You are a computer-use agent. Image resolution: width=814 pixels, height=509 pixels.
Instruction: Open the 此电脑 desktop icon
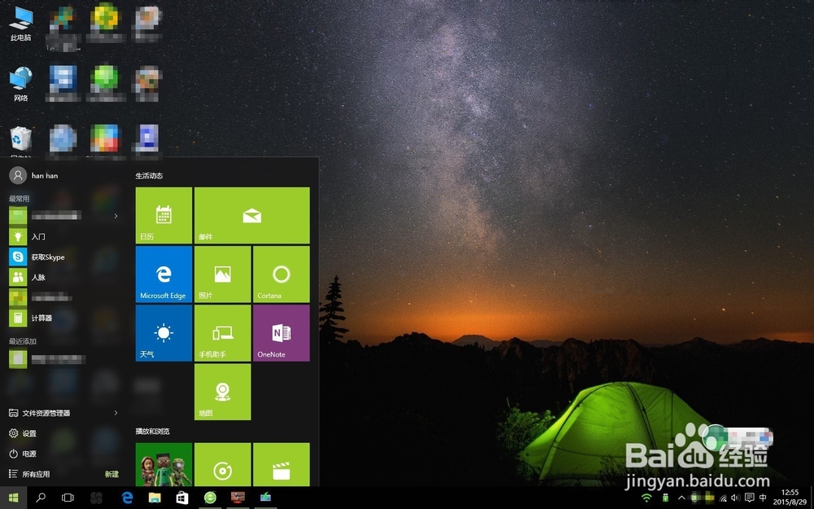pyautogui.click(x=21, y=24)
